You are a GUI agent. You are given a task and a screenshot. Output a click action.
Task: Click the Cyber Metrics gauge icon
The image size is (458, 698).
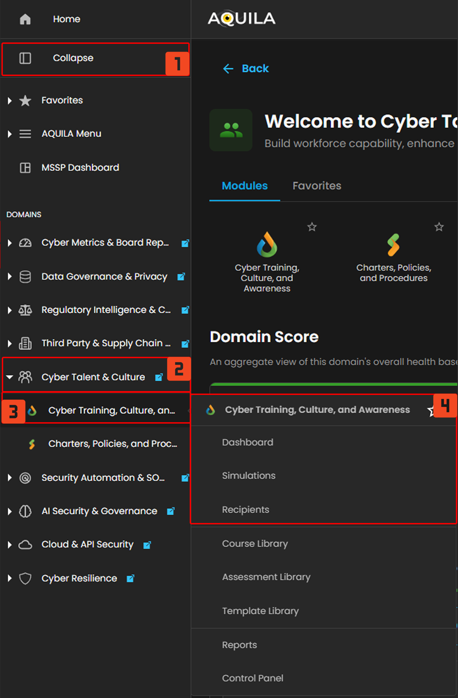[25, 243]
